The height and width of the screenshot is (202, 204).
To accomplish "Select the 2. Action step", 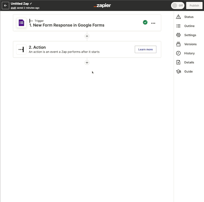I will tap(87, 49).
